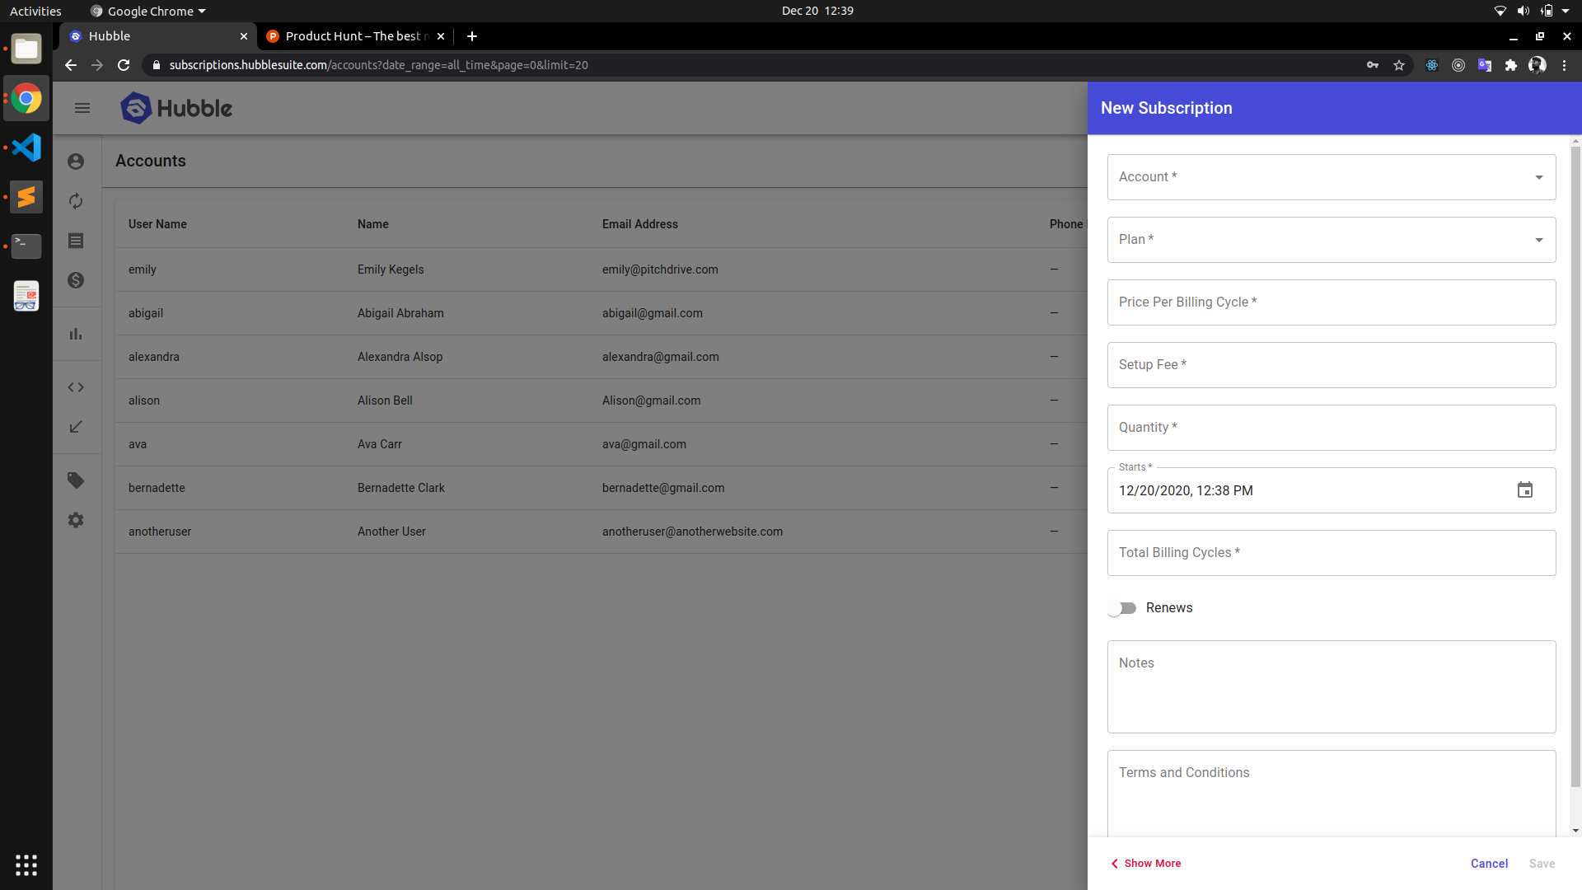
Task: Toggle the Renews switch
Action: point(1122,608)
